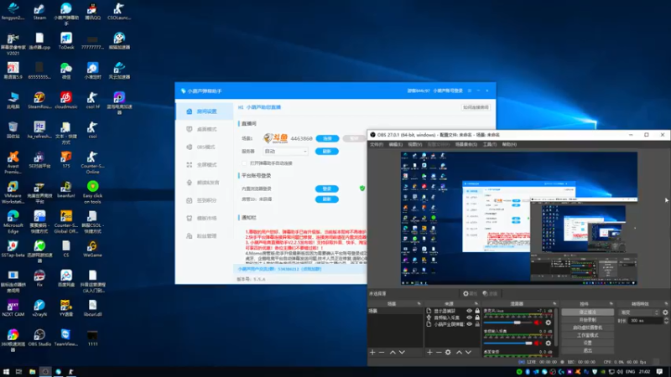This screenshot has height=377, width=671.
Task: Remove the selected source with minus icon
Action: coord(439,352)
